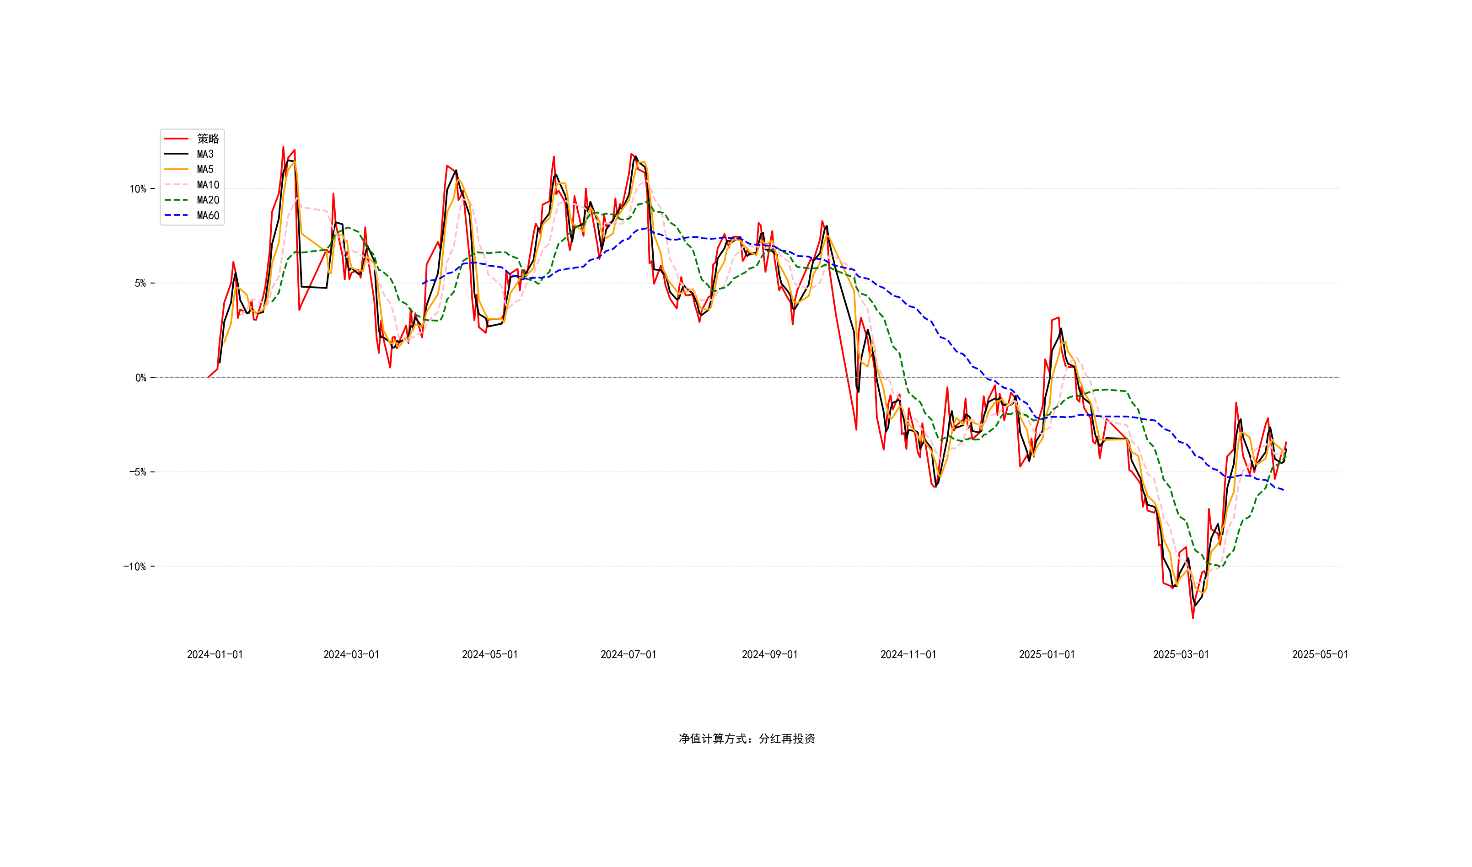Click the red 策略 legend line swatch
The height and width of the screenshot is (867, 1472).
[x=176, y=139]
